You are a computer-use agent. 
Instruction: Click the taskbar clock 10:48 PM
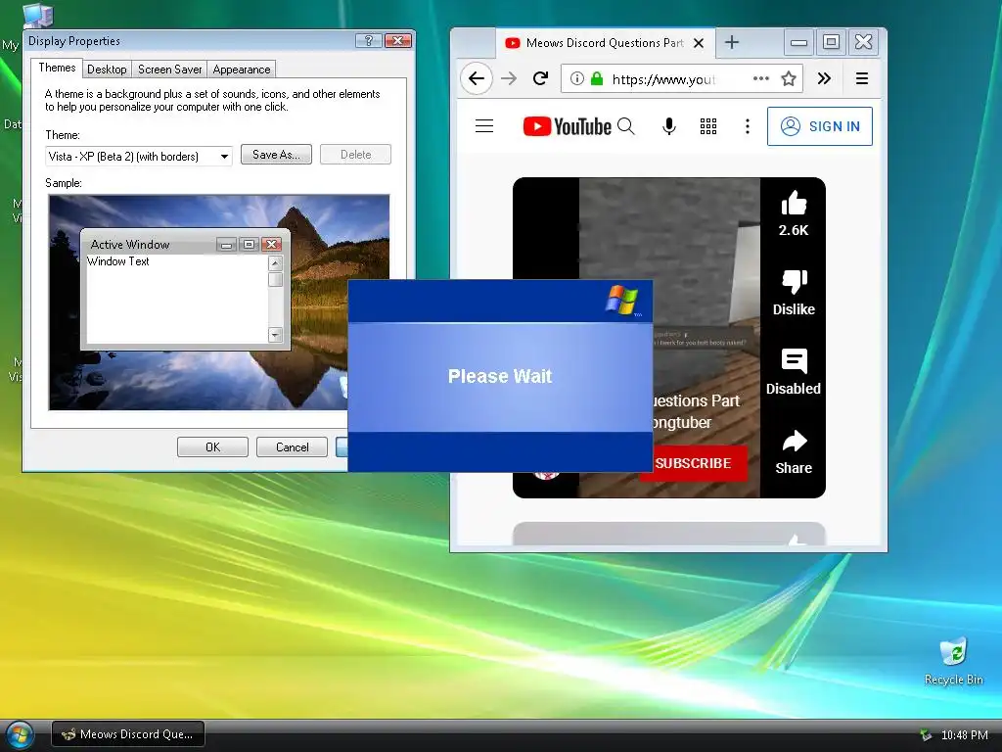tap(964, 734)
